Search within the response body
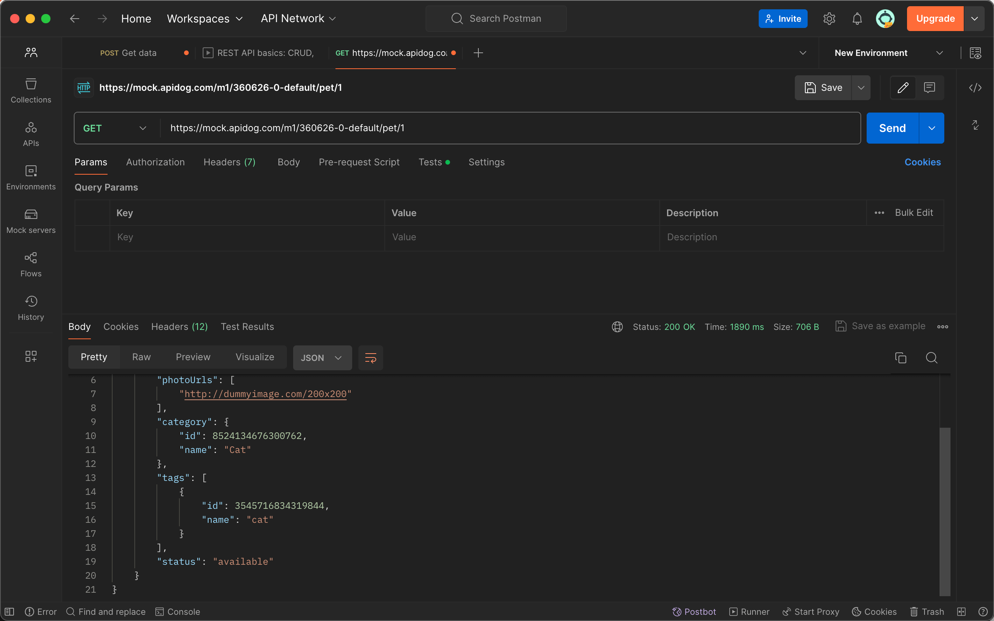Viewport: 994px width, 621px height. tap(931, 358)
